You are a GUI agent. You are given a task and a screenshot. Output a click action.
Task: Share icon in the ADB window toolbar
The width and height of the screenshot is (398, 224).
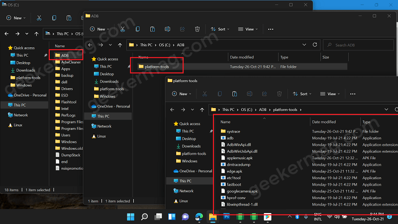click(x=182, y=29)
